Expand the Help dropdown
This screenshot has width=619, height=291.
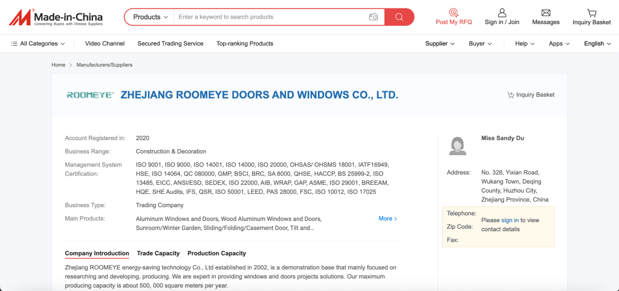(525, 43)
